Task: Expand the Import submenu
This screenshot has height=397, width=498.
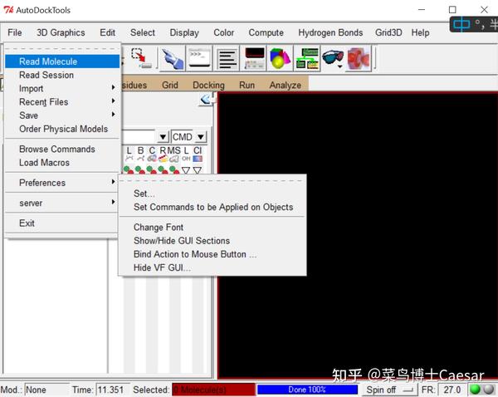Action: [x=62, y=89]
